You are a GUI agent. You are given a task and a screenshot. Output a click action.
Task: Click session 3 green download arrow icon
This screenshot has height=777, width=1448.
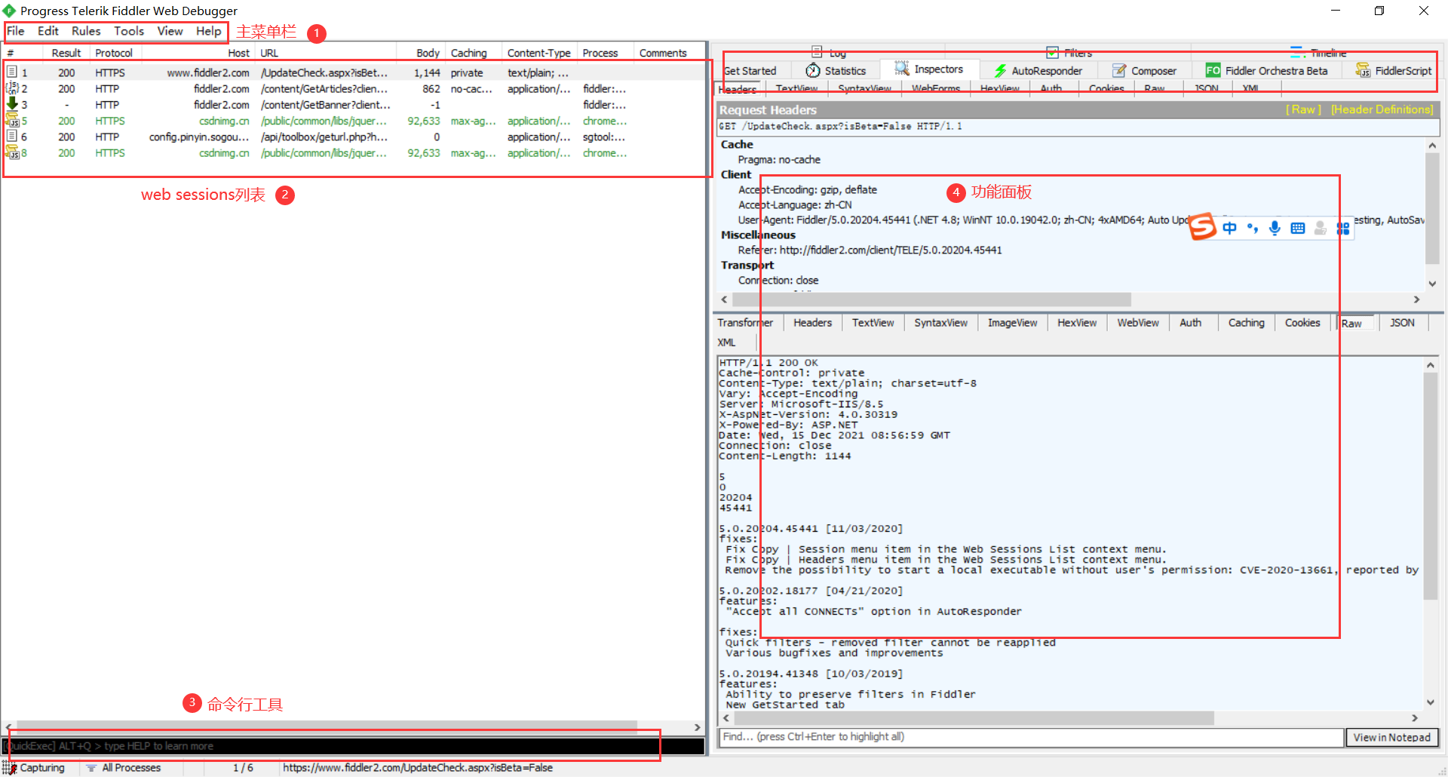tap(12, 103)
